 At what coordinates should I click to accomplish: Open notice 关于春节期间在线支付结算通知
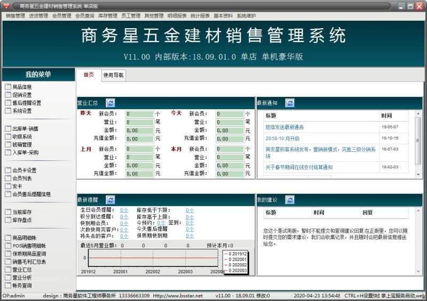pyautogui.click(x=299, y=167)
